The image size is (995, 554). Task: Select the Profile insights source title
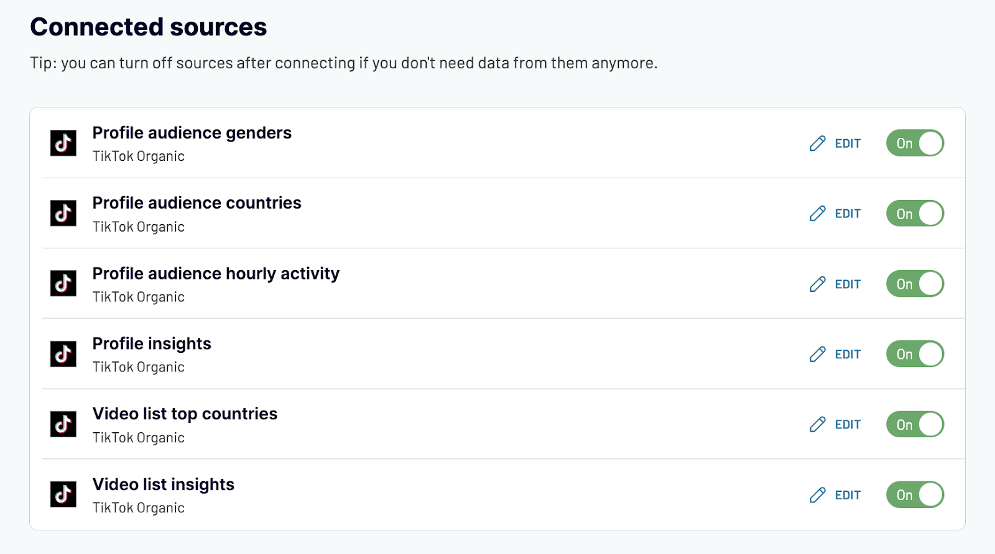click(x=152, y=343)
